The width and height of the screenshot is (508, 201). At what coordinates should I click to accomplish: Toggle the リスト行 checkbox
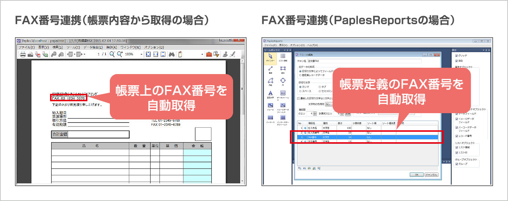click(456, 153)
